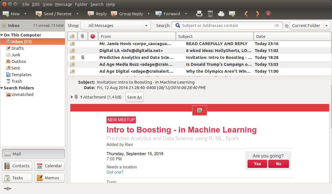Click Save As for the attachment

pyautogui.click(x=134, y=97)
